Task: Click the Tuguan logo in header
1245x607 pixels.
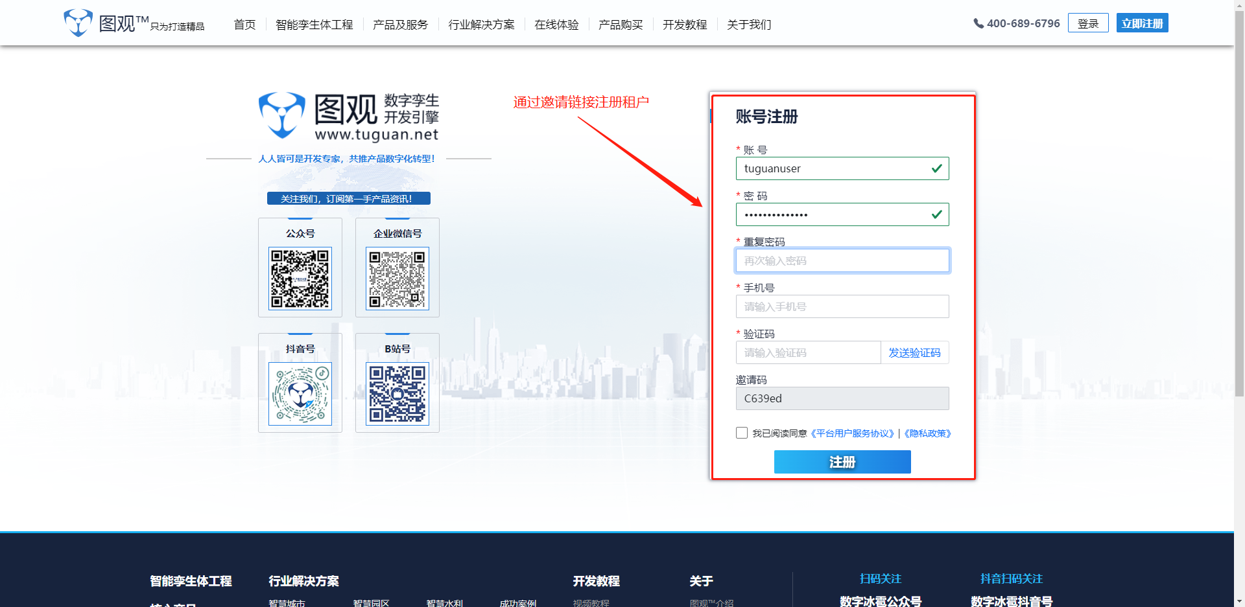Action: pyautogui.click(x=134, y=23)
